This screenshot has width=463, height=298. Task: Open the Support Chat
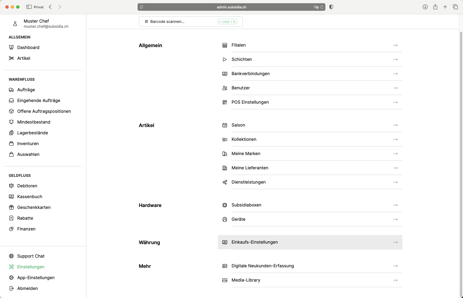coord(31,256)
